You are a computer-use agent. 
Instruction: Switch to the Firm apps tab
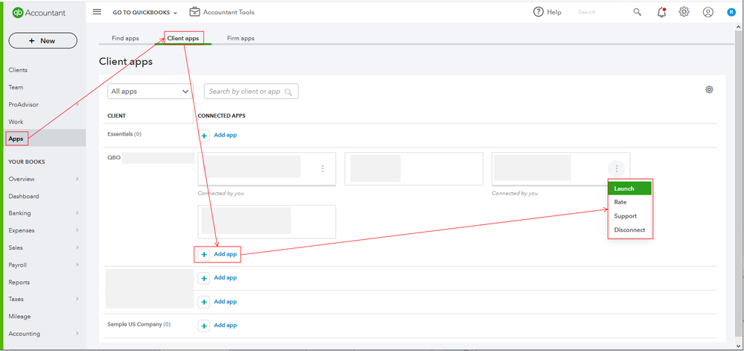point(241,39)
